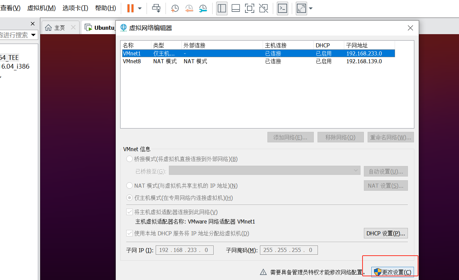This screenshot has height=280, width=459.
Task: Click the 更改设置(C) shield button
Action: [392, 272]
